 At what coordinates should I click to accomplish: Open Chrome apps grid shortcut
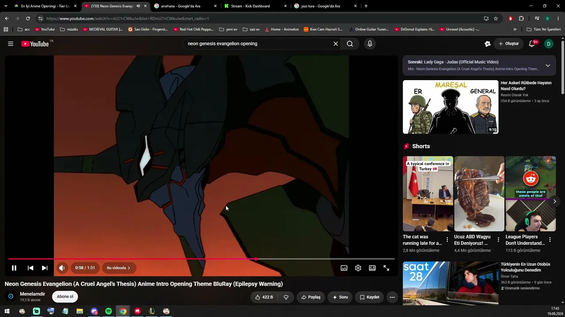coord(6,29)
